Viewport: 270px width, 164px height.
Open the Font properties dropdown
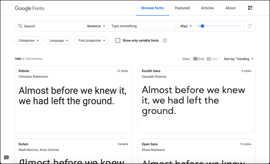click(92, 41)
